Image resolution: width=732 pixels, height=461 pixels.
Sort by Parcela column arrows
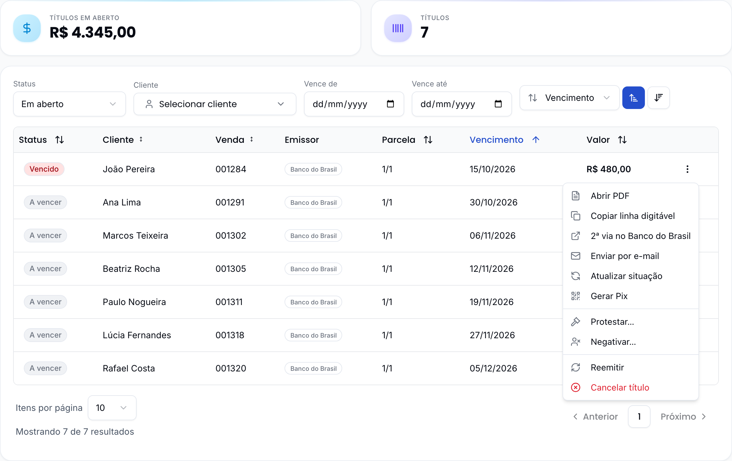(x=428, y=140)
